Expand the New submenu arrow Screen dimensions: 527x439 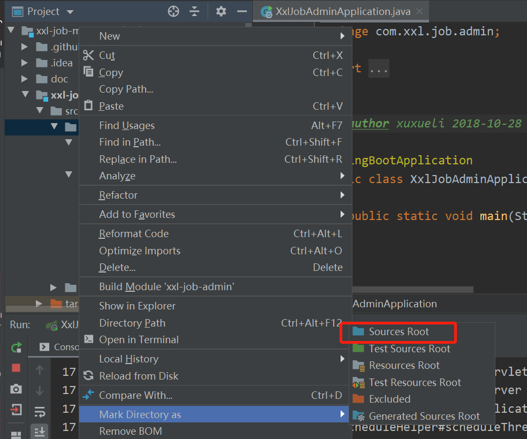(342, 36)
